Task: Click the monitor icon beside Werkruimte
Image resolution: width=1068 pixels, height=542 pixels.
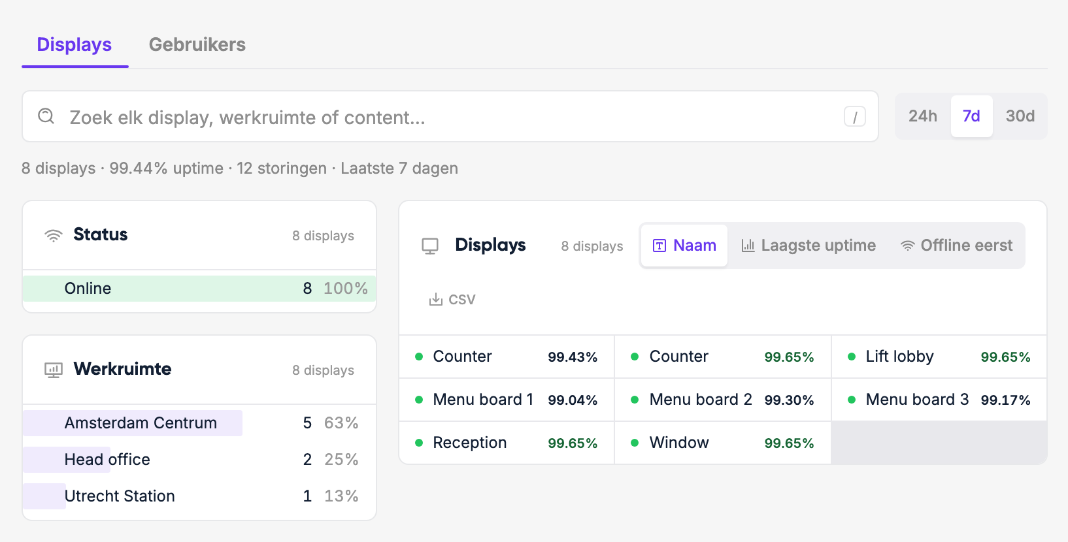Action: tap(54, 370)
